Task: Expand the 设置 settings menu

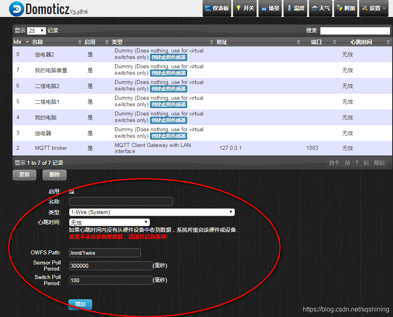Action: tap(374, 8)
